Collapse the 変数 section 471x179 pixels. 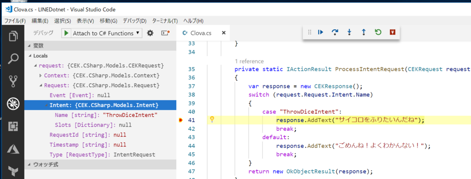click(x=29, y=45)
